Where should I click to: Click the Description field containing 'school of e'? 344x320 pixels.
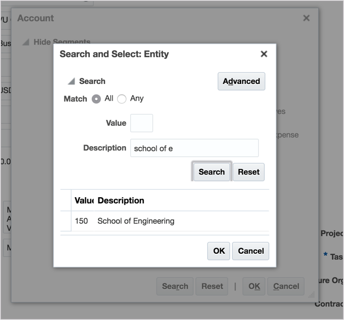click(194, 148)
